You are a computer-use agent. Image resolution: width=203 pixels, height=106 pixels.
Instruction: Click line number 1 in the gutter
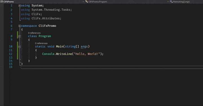pyautogui.click(x=12, y=6)
